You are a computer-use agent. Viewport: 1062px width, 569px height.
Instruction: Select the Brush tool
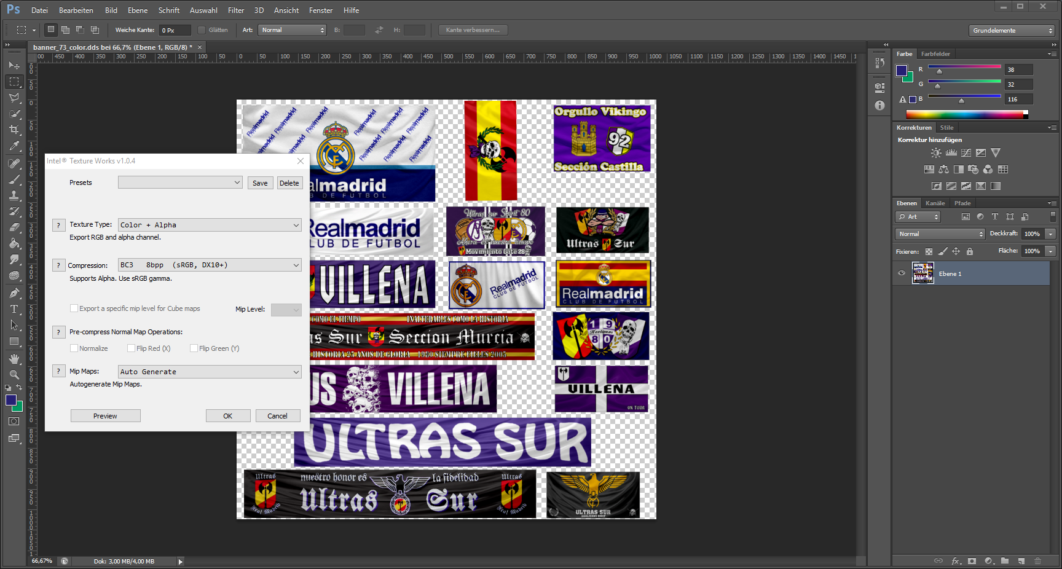point(14,179)
